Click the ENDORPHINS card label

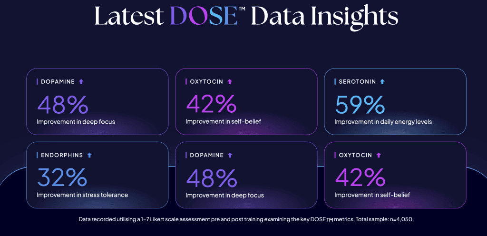click(x=61, y=155)
